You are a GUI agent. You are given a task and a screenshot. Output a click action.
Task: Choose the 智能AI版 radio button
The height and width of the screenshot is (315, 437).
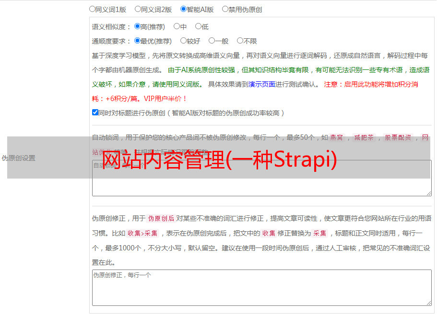coord(183,9)
